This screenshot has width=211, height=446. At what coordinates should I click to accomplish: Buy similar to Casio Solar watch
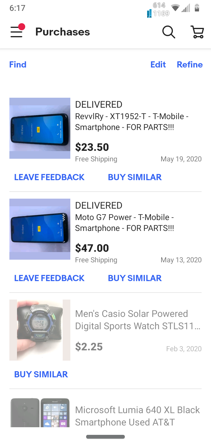(x=41, y=374)
